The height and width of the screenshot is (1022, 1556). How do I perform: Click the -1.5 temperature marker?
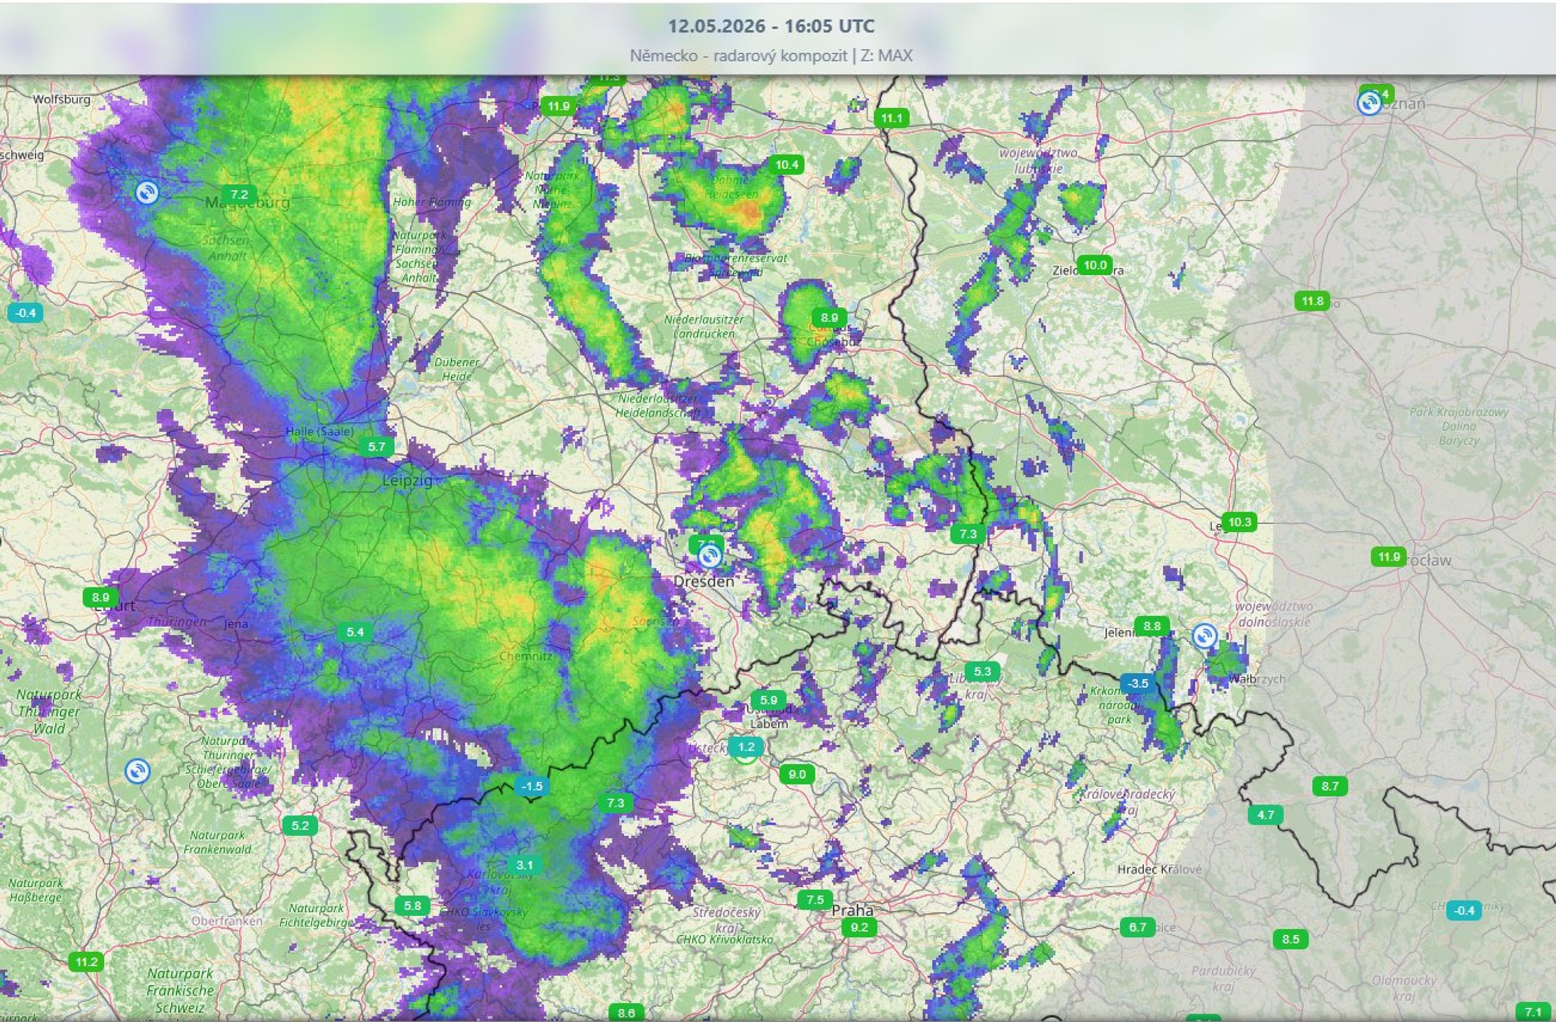click(x=532, y=786)
